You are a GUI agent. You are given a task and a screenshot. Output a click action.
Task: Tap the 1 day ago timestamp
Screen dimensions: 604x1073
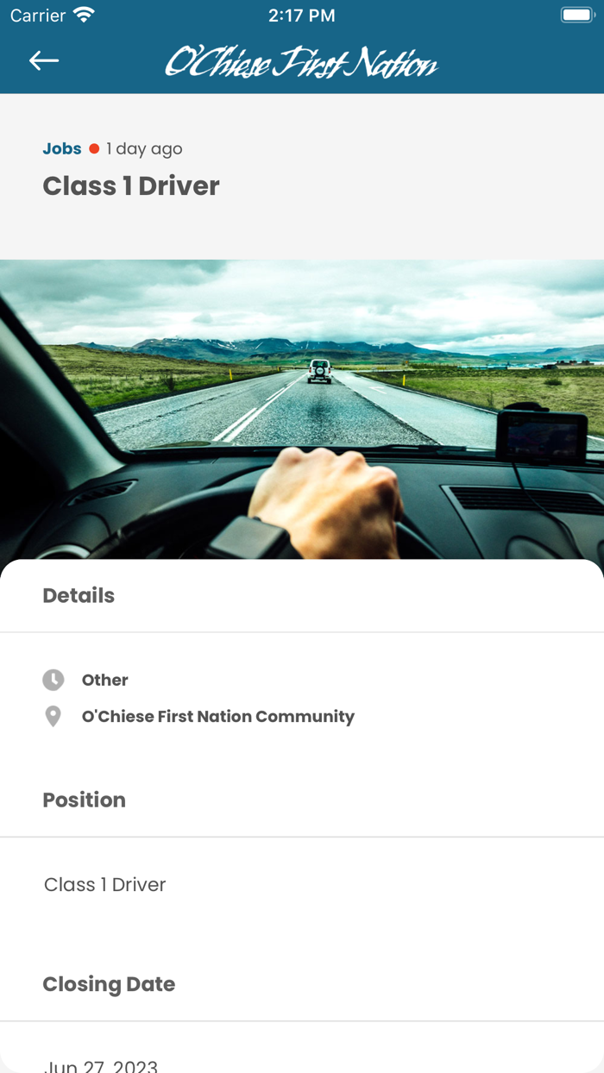pyautogui.click(x=144, y=149)
